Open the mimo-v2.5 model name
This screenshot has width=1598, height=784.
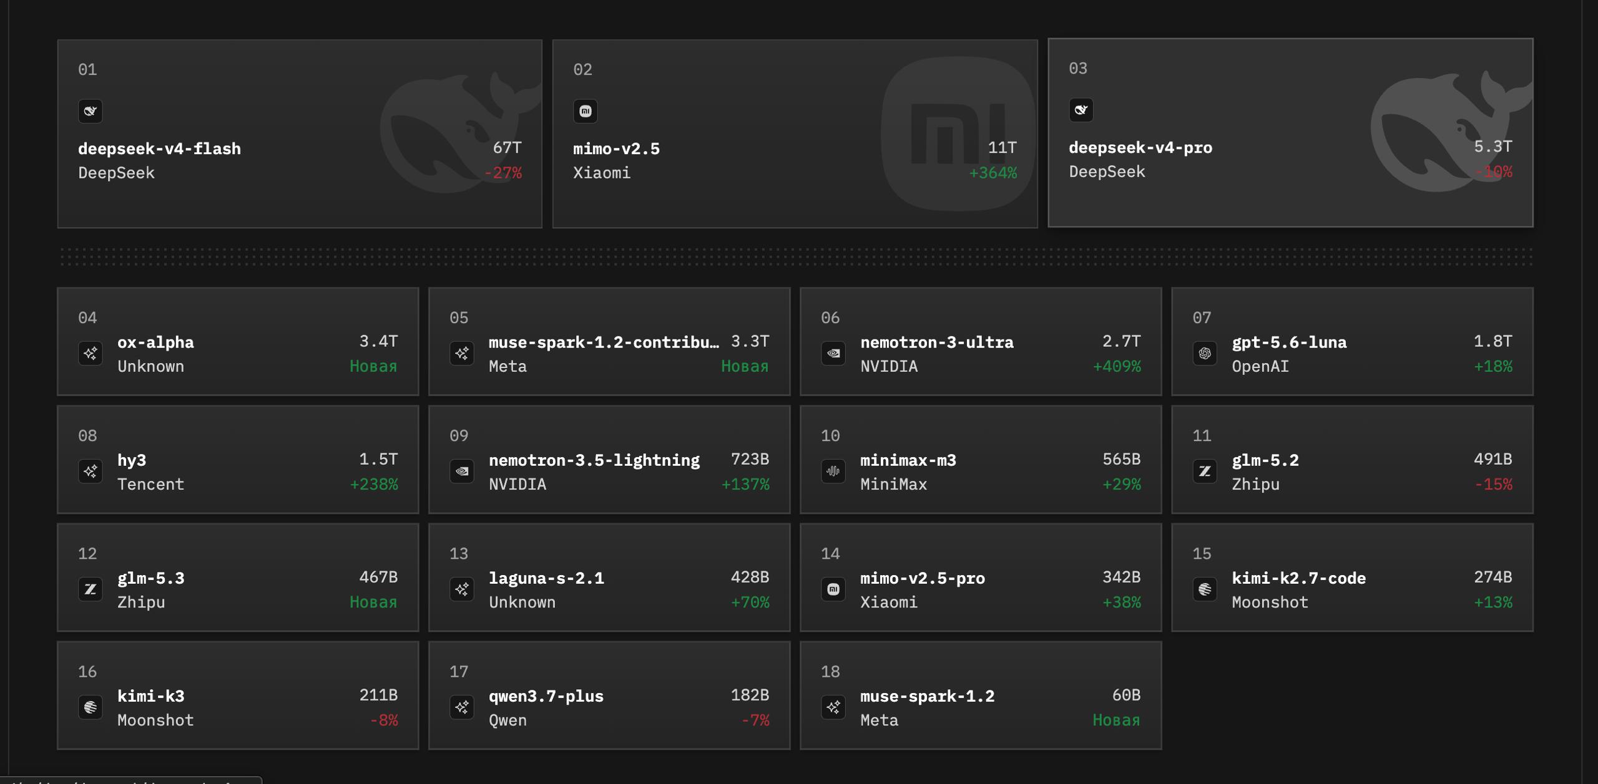[x=616, y=148]
